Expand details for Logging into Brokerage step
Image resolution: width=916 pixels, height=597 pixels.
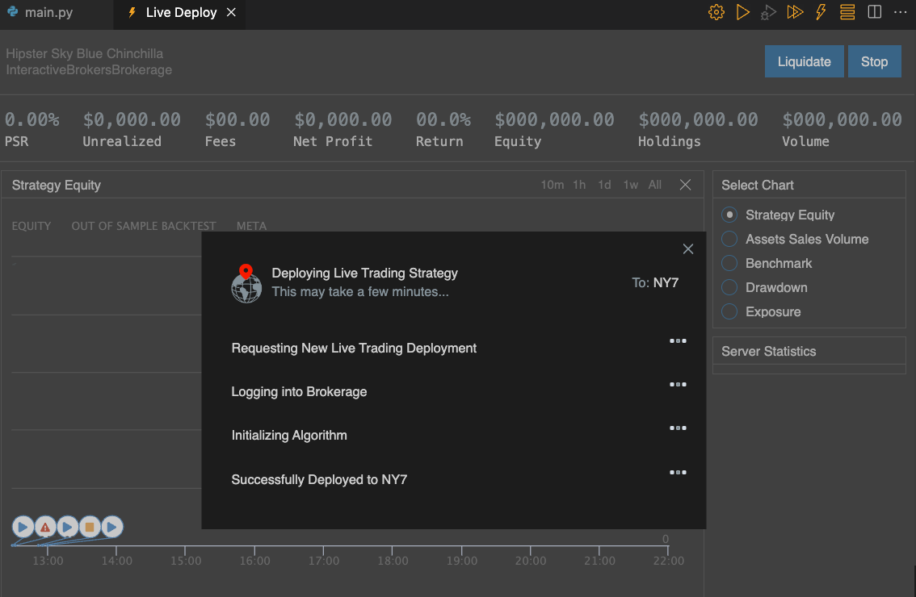click(x=678, y=384)
